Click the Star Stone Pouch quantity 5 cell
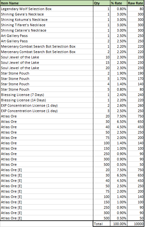This screenshot has height=227, width=145. click(x=101, y=89)
